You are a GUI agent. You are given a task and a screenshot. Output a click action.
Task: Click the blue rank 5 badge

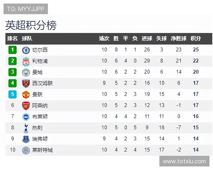tap(13, 95)
